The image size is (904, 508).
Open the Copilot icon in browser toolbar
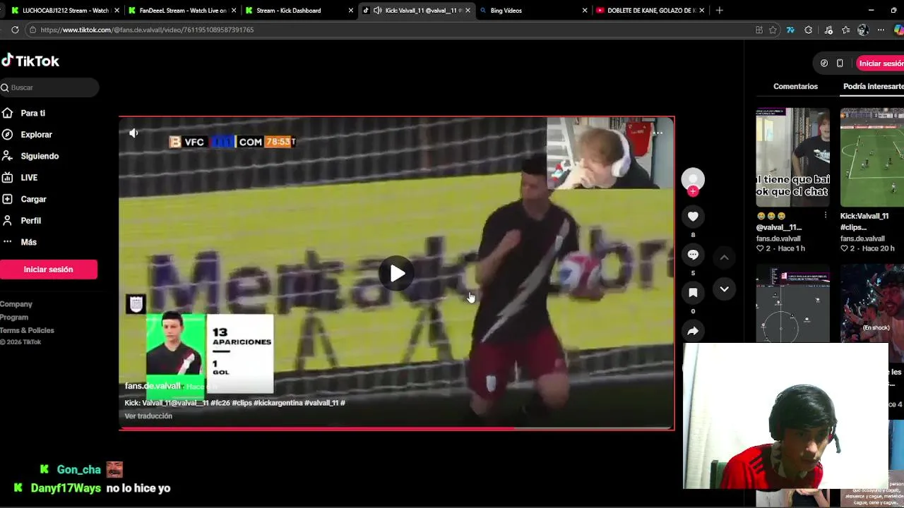(x=899, y=30)
